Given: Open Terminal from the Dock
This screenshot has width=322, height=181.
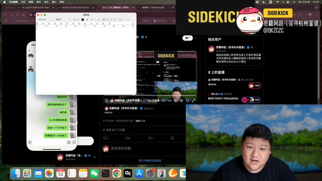Looking at the screenshot, I should [x=106, y=173].
